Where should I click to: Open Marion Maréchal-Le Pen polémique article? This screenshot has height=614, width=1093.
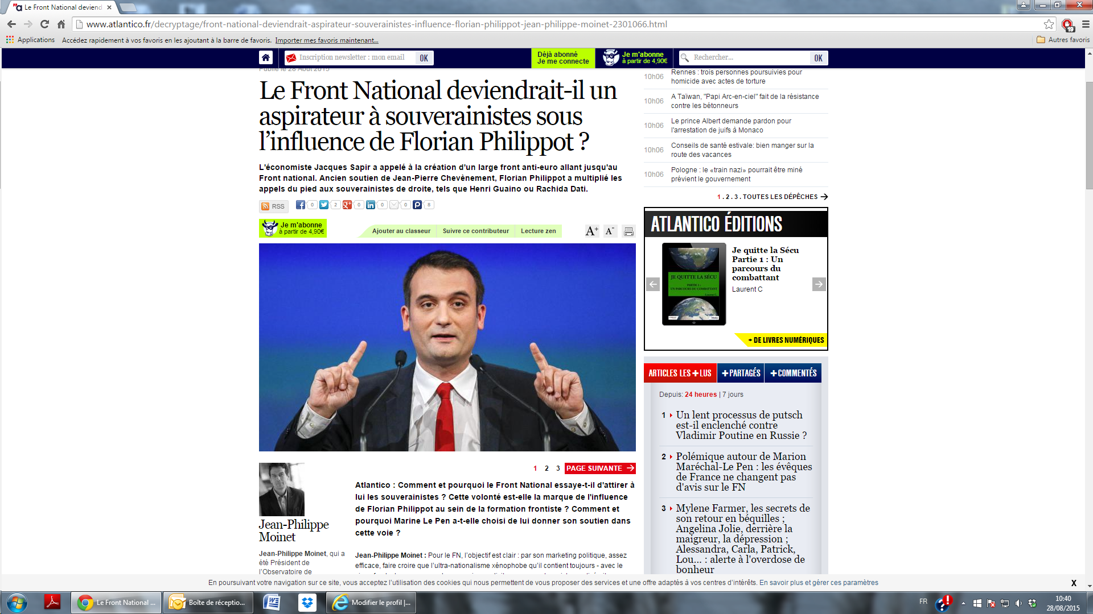tap(743, 472)
